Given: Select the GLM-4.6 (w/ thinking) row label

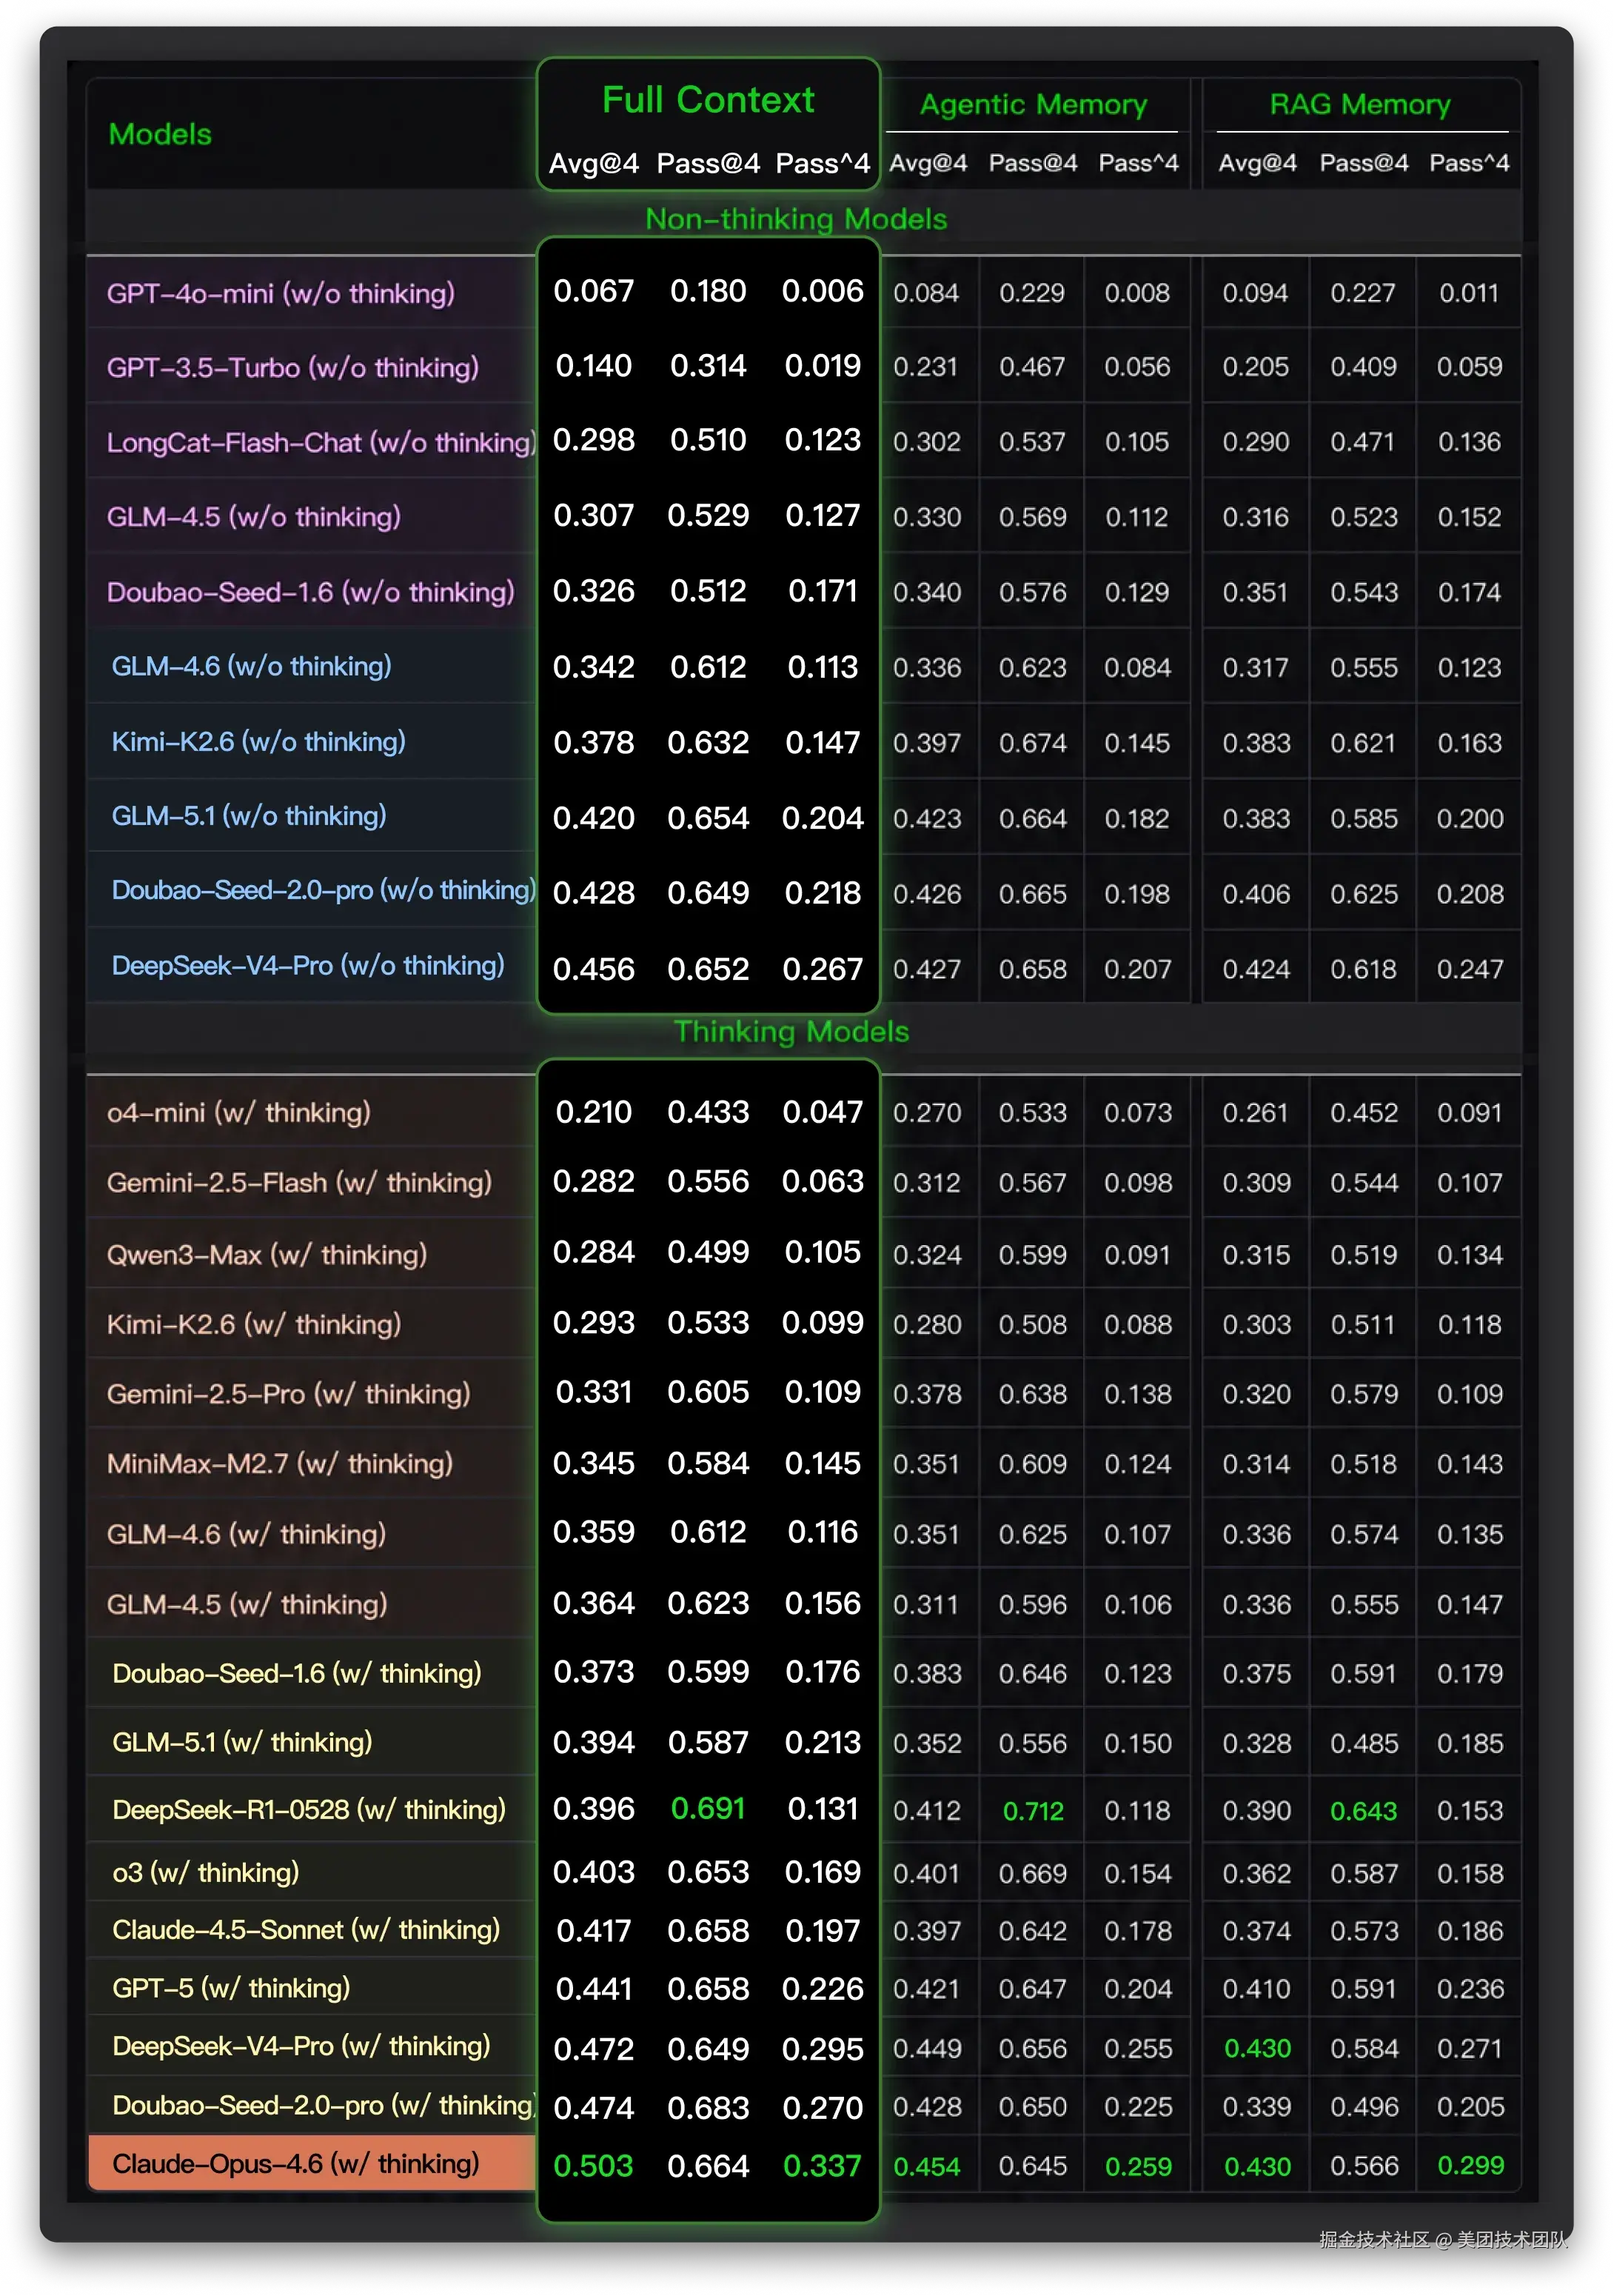Looking at the screenshot, I should 246,1533.
